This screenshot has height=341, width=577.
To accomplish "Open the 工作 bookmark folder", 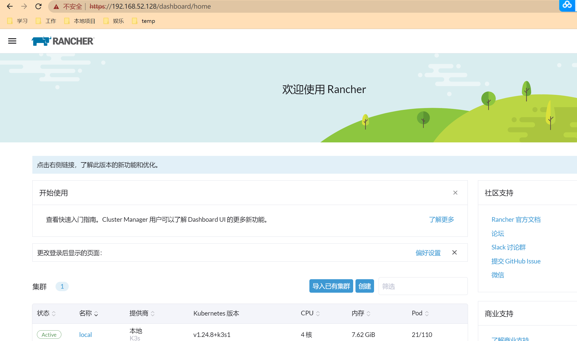I will pos(46,21).
